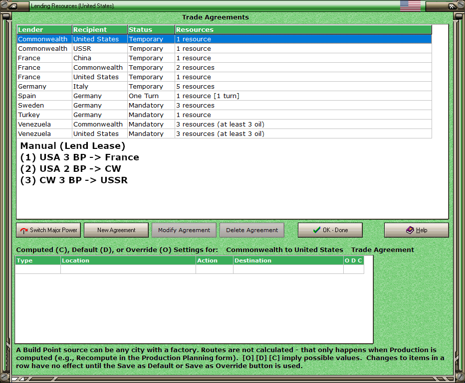The height and width of the screenshot is (383, 465).
Task: Select Germany to Italy agreement row
Action: 224,87
